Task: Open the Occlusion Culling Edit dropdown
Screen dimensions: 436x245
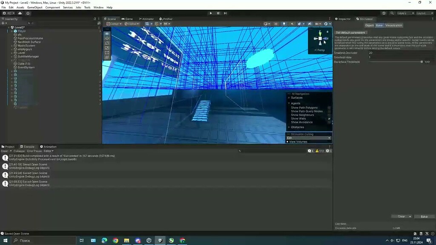Action: click(308, 138)
